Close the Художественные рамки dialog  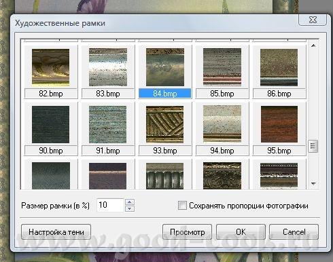coord(313,20)
